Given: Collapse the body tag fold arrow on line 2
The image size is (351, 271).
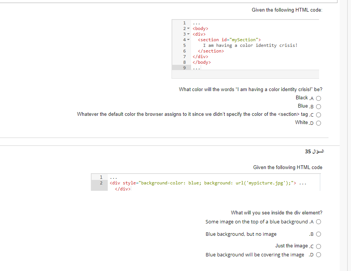Looking at the screenshot, I should coord(188,28).
